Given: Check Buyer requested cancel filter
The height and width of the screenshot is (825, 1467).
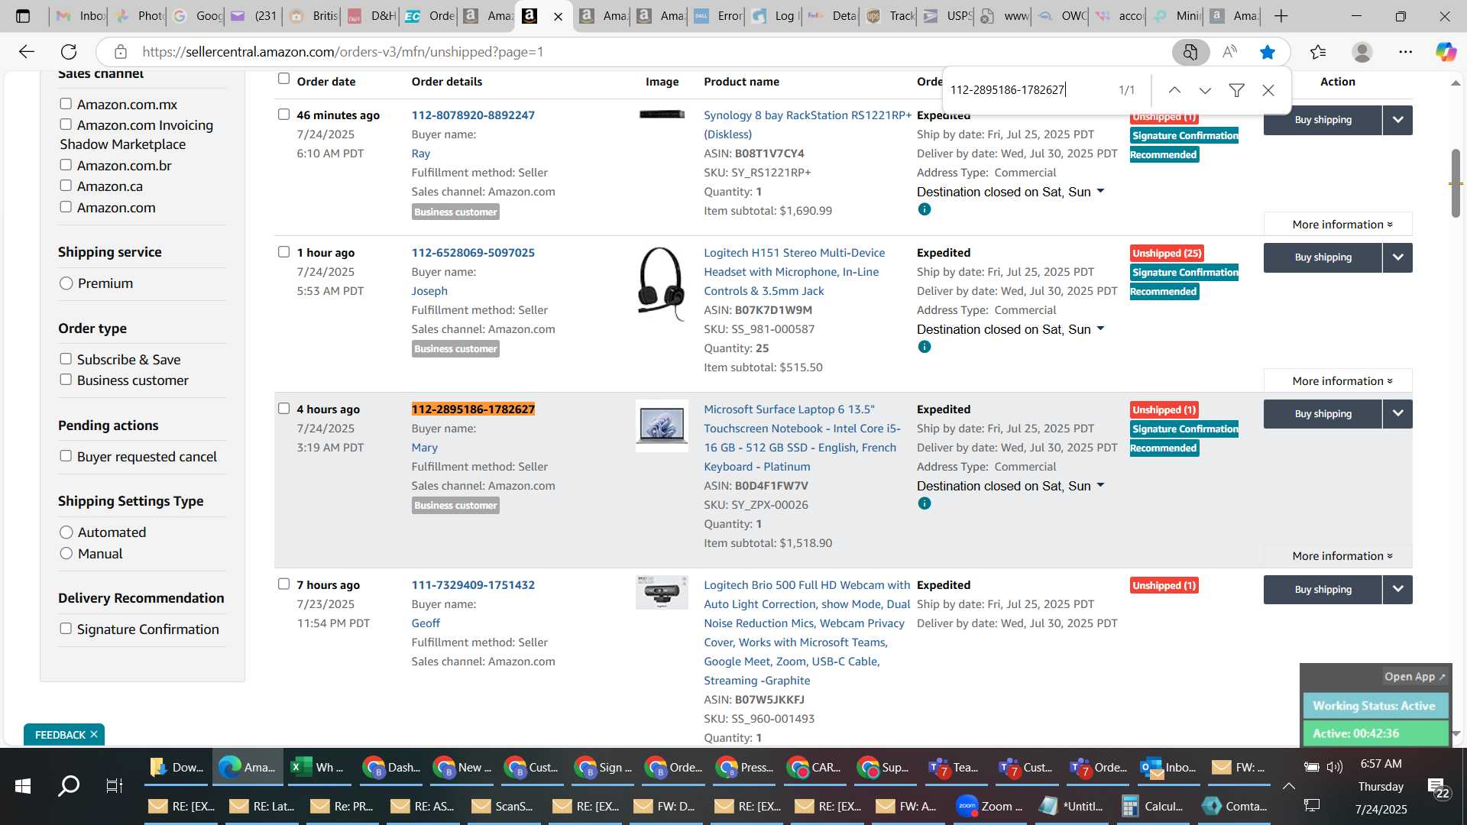Looking at the screenshot, I should click(x=66, y=456).
